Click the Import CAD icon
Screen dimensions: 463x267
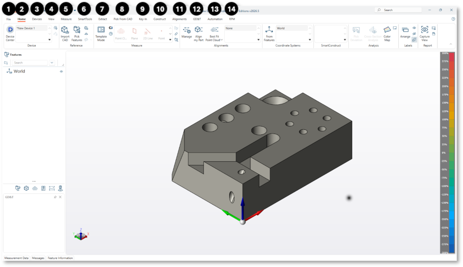click(65, 34)
